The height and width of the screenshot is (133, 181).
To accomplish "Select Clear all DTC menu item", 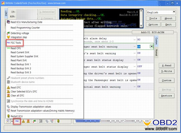I will click(17, 96).
